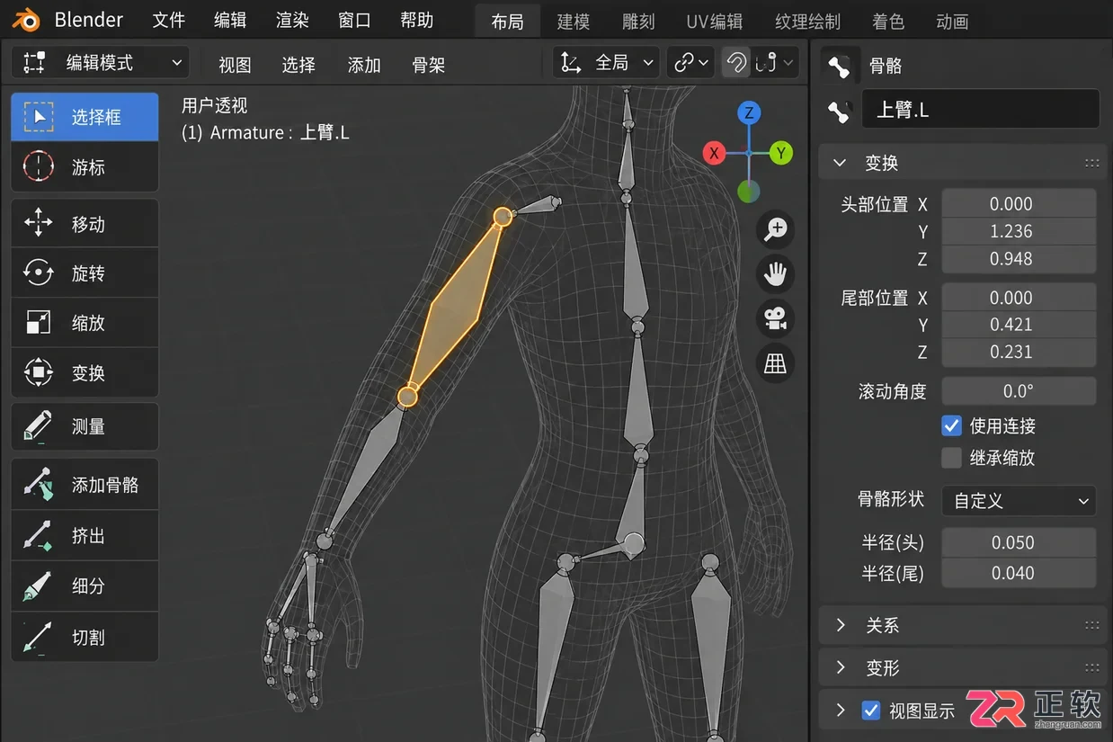Click 尾部位置 Z field 0.231
The width and height of the screenshot is (1113, 742).
click(x=1019, y=353)
